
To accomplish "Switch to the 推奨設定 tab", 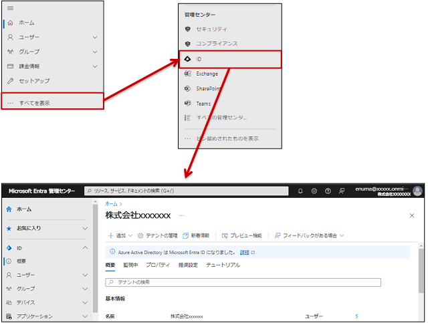I will (188, 265).
